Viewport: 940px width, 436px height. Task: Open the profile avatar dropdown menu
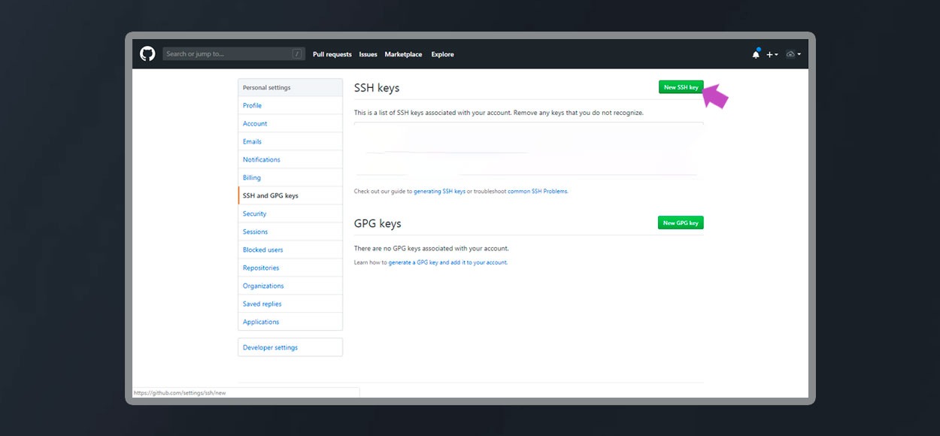(793, 54)
